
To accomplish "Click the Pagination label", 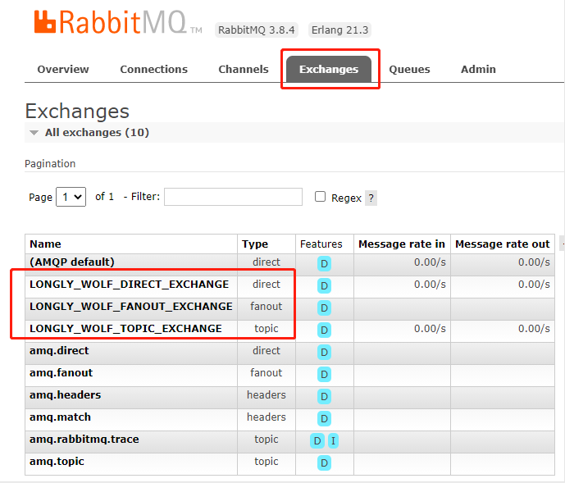I will pyautogui.click(x=50, y=164).
